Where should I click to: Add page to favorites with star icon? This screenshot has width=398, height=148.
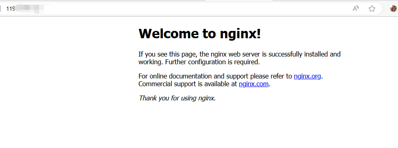[x=372, y=9]
